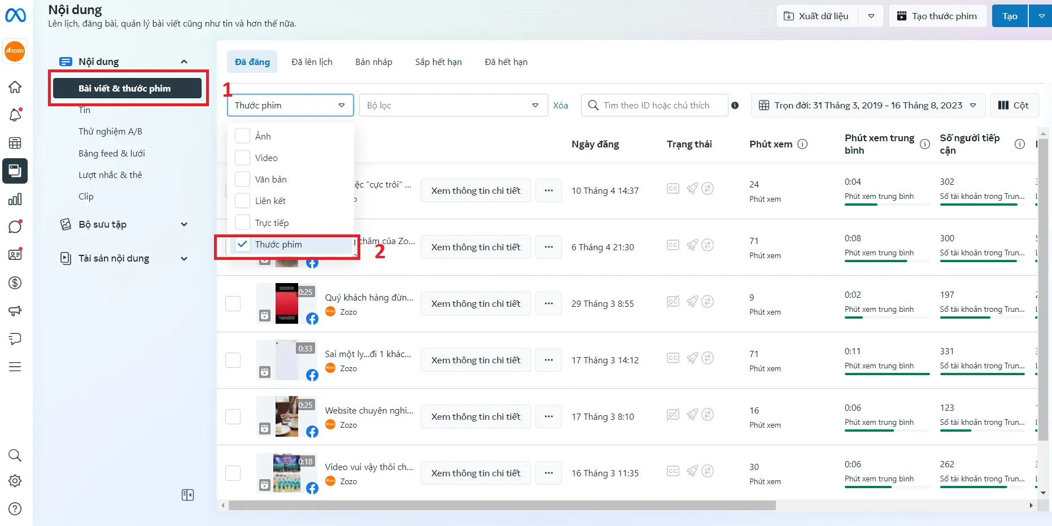Click the Home icon in left sidebar
Image resolution: width=1052 pixels, height=526 pixels.
15,87
